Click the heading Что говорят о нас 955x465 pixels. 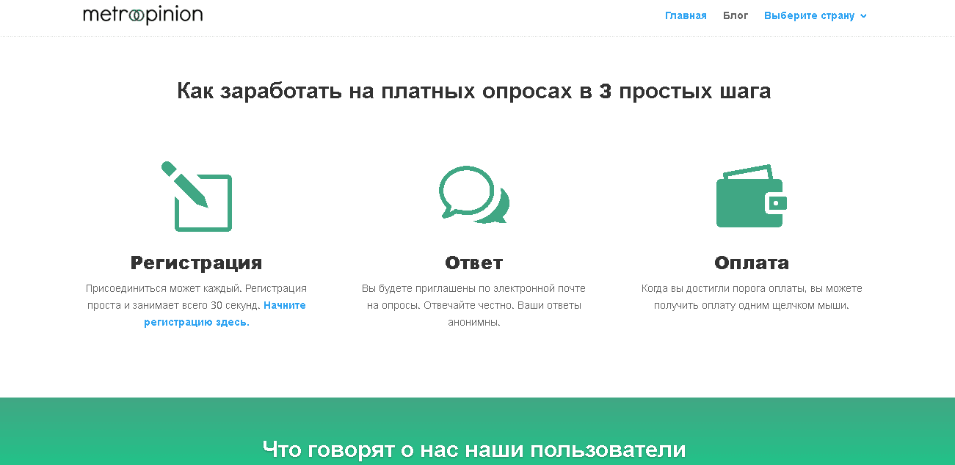[x=473, y=449]
